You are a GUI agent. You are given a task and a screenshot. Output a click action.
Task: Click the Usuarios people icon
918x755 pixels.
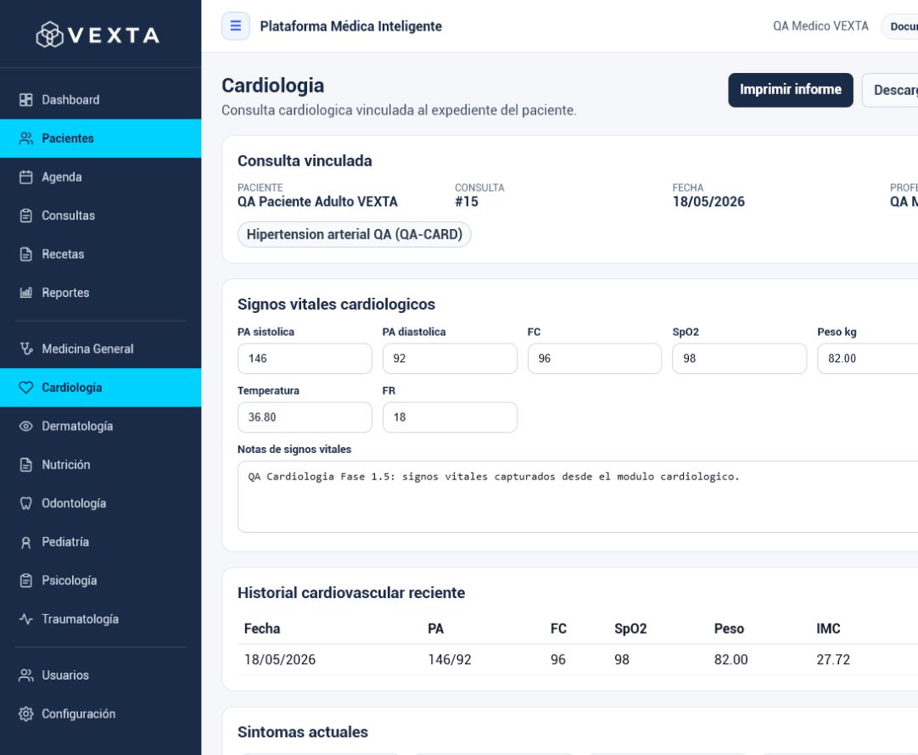coord(25,675)
